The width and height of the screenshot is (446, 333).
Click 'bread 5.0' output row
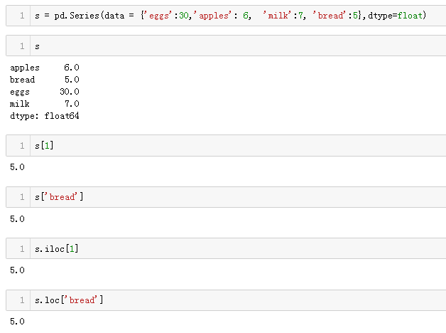coord(45,80)
